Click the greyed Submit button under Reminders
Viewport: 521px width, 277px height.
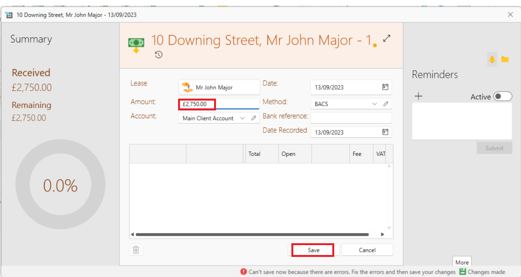point(494,148)
